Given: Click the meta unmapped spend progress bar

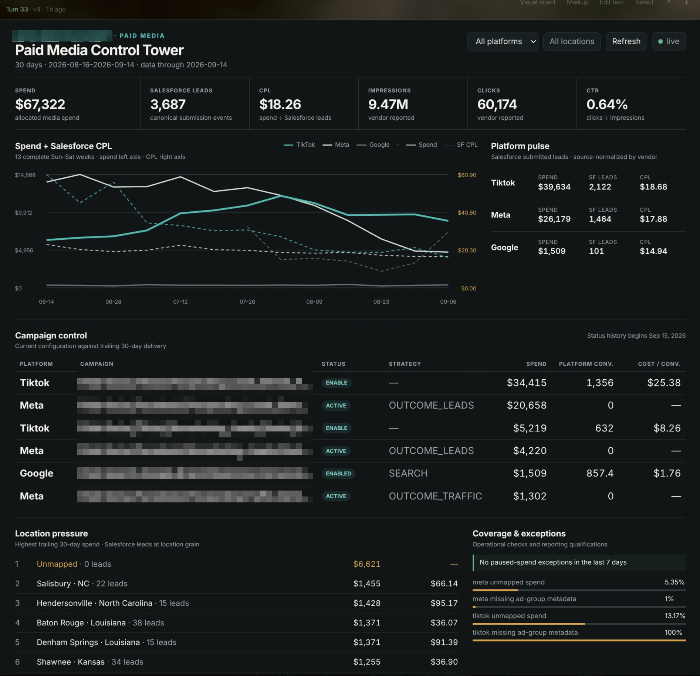Looking at the screenshot, I should pos(579,590).
